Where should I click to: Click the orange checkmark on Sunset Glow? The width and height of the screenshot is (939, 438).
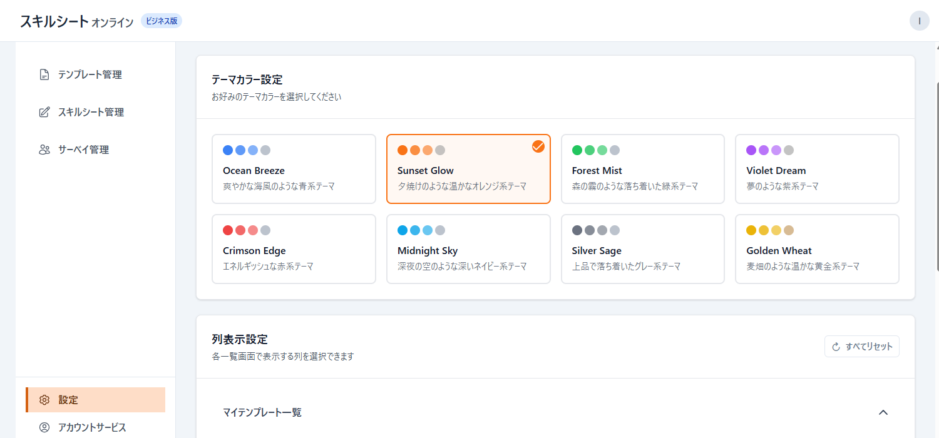(x=538, y=146)
